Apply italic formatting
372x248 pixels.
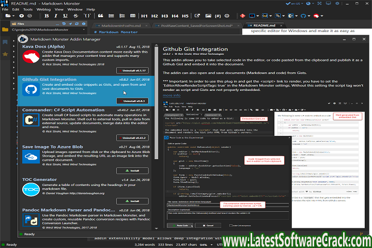56,16
